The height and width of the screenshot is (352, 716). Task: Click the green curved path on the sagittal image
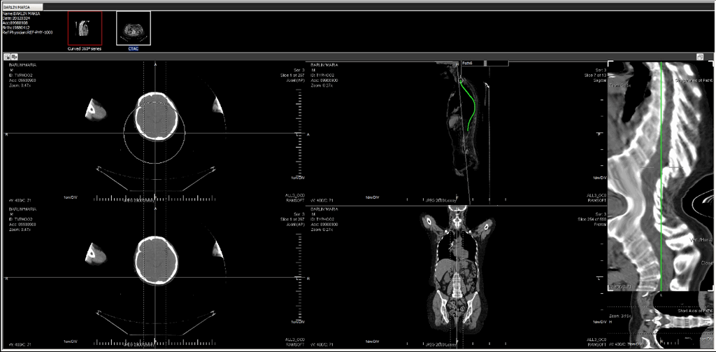click(473, 105)
